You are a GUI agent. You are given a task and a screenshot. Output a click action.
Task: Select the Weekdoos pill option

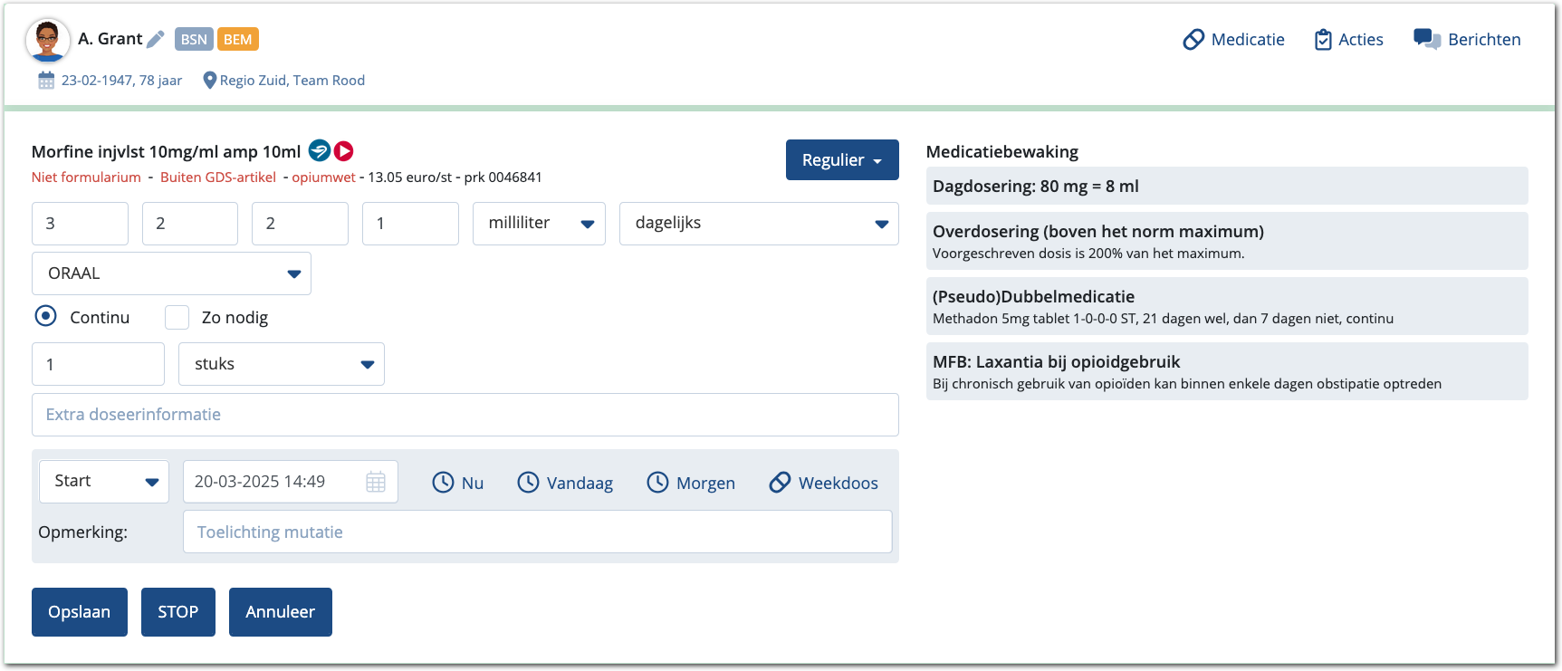[x=823, y=483]
